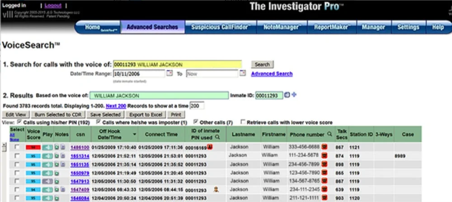Play the call with csn 1646084
The width and height of the screenshot is (452, 202).
[x=47, y=198]
